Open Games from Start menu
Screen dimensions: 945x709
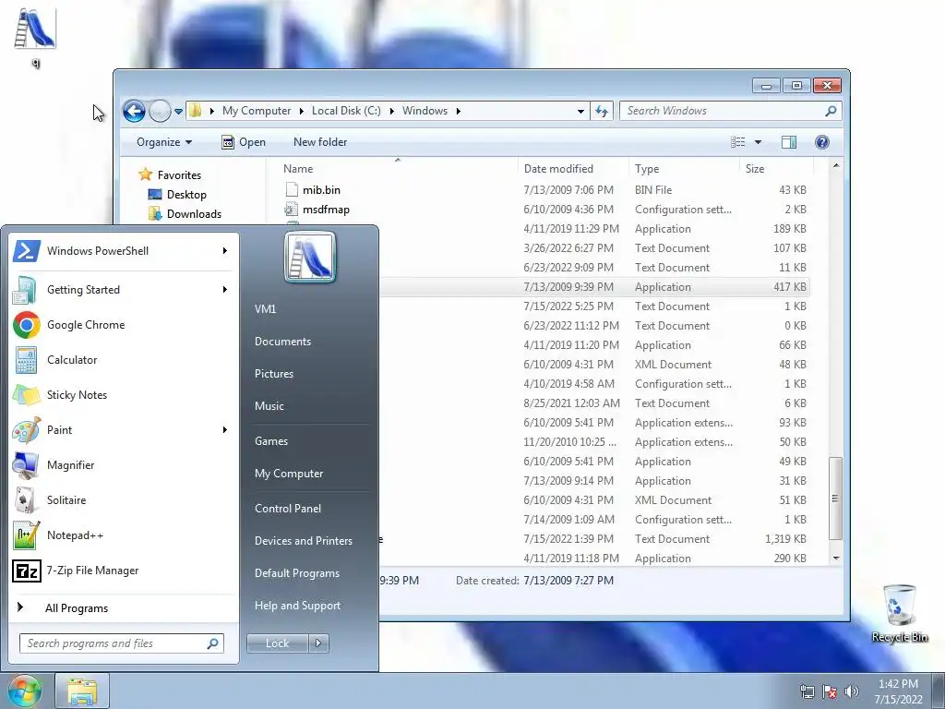(x=271, y=441)
